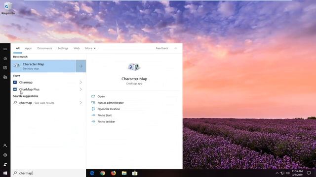
Task: Click the Open action text
Action: coord(101,96)
